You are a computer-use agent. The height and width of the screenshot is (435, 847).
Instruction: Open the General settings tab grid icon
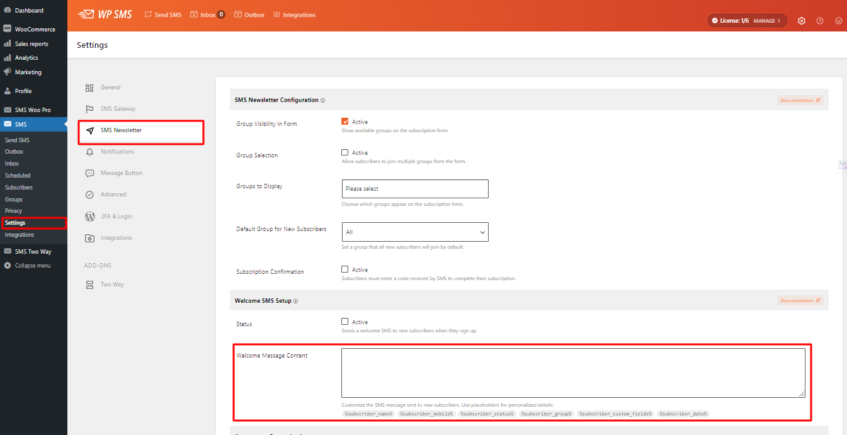(x=89, y=88)
